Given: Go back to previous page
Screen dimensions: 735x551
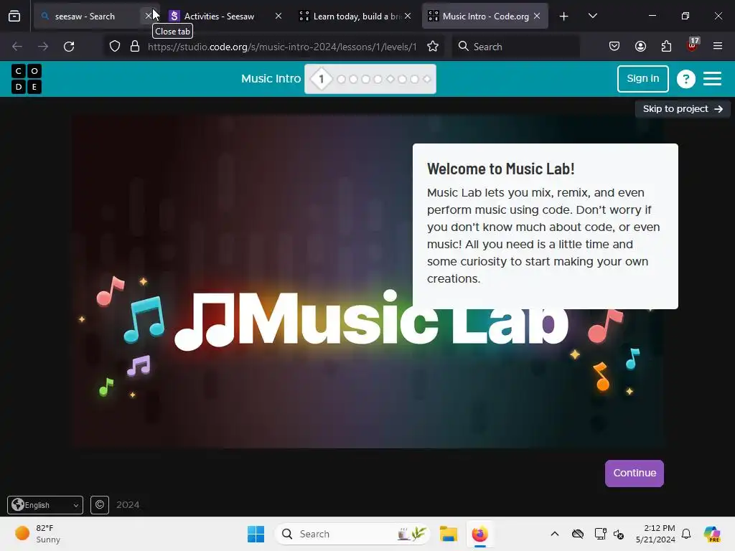Looking at the screenshot, I should point(17,47).
